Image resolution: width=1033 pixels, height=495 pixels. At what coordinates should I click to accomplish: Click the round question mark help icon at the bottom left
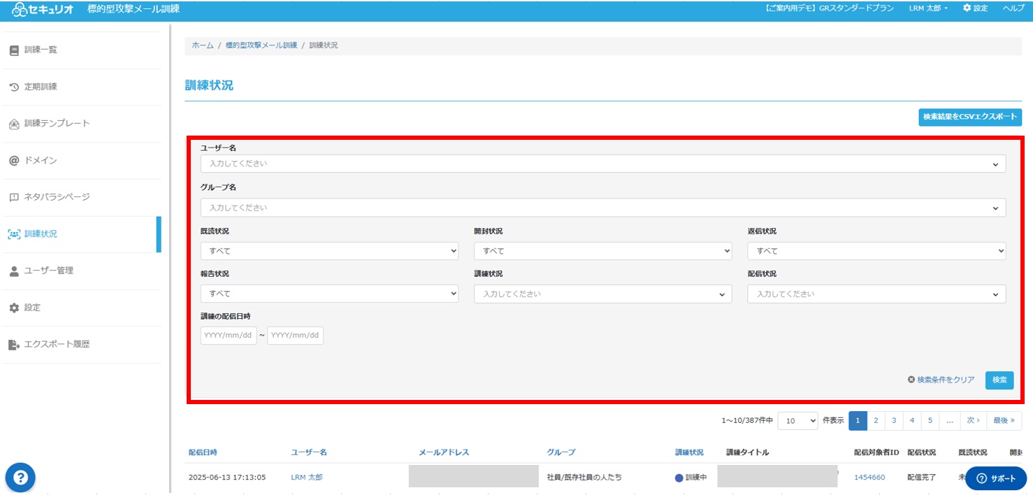[x=21, y=478]
